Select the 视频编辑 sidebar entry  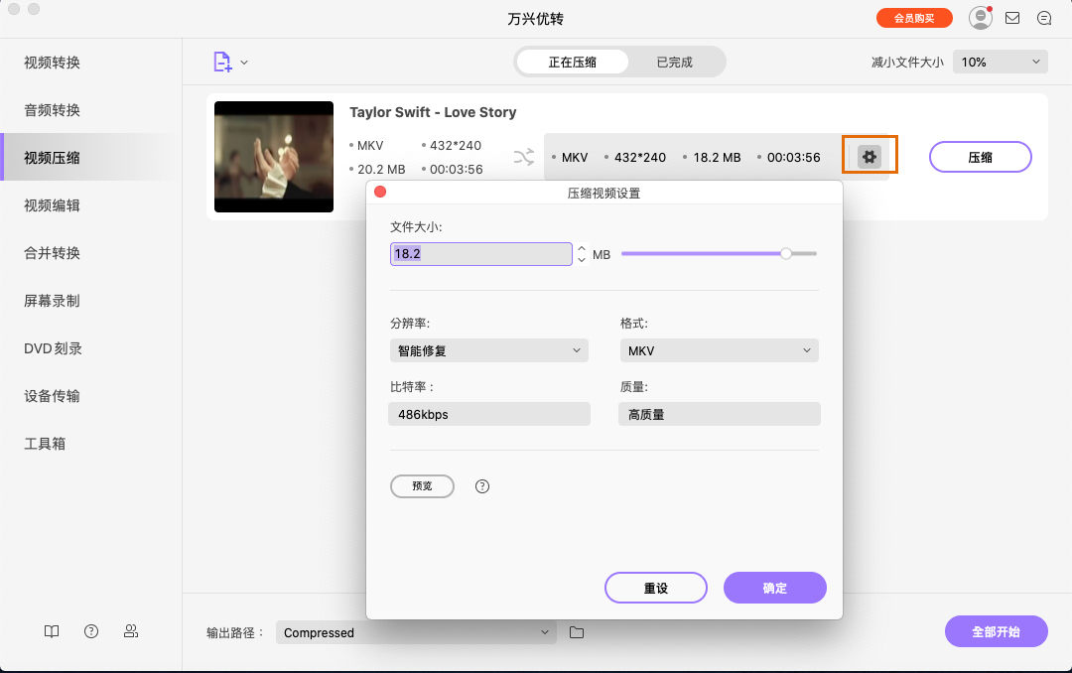tap(50, 205)
